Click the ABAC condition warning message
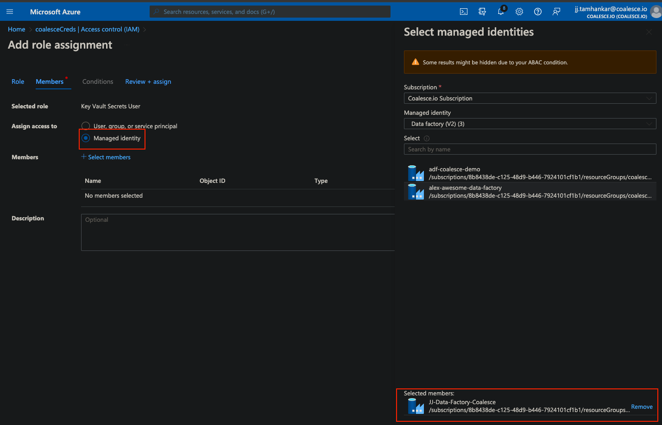This screenshot has height=425, width=662. point(495,62)
